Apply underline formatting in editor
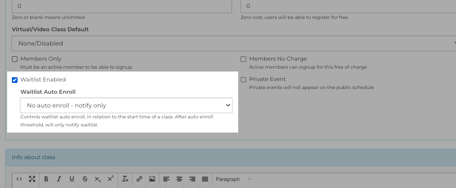The height and width of the screenshot is (188, 456). [x=72, y=179]
